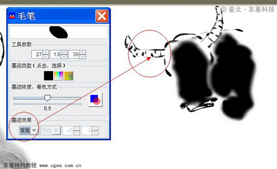Decrease the brush value 27 stepper
277x169 pixels.
coord(46,56)
